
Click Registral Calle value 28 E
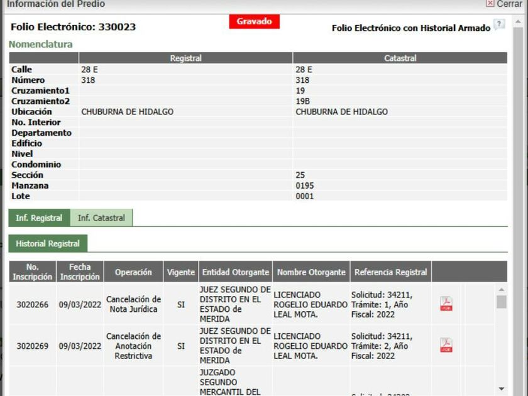pos(89,69)
